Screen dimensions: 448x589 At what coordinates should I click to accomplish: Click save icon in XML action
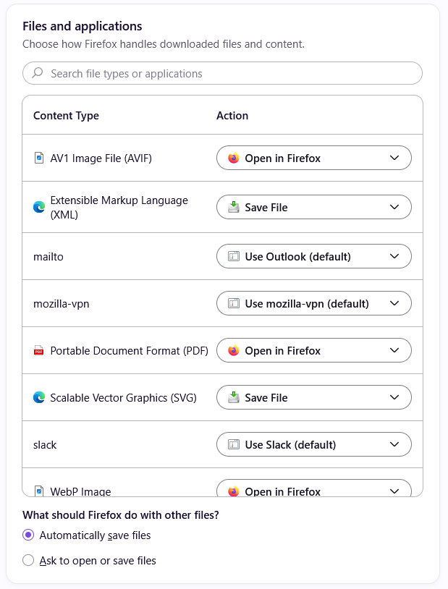(x=234, y=207)
